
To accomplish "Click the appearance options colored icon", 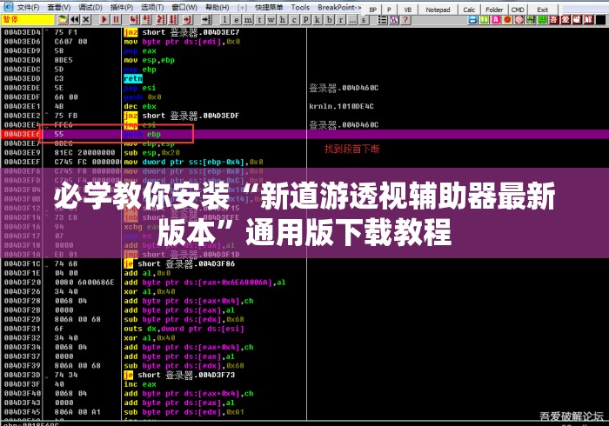I will tap(394, 20).
